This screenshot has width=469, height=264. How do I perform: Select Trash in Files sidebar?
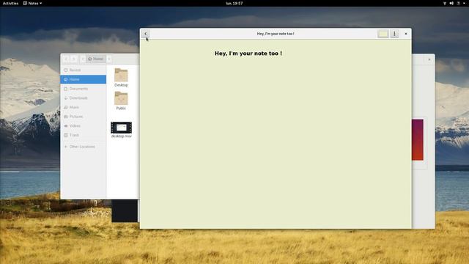point(83,135)
